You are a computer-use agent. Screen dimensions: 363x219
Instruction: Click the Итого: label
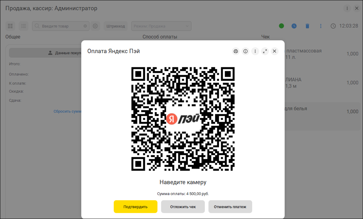14,64
